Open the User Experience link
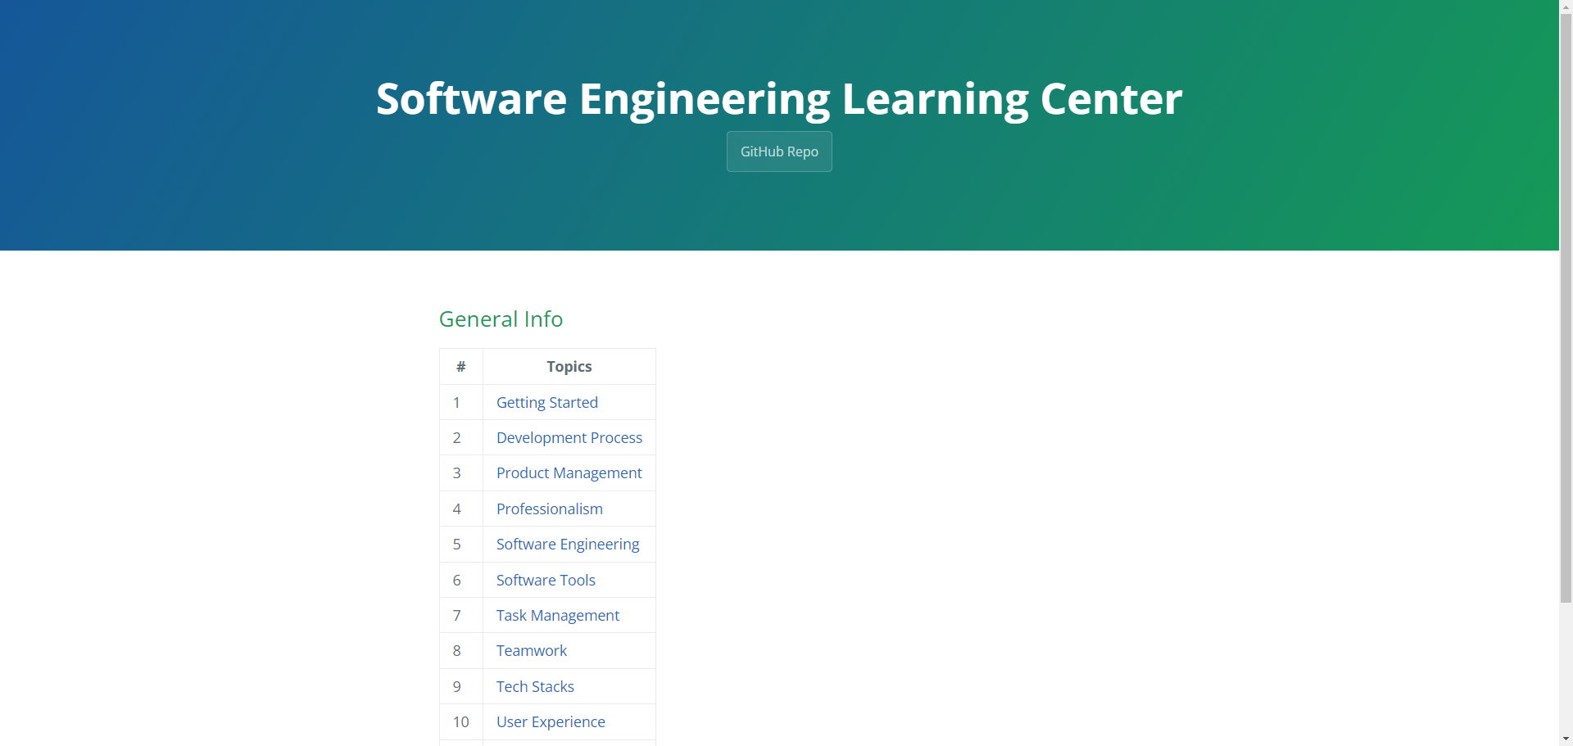The width and height of the screenshot is (1573, 746). [x=551, y=722]
